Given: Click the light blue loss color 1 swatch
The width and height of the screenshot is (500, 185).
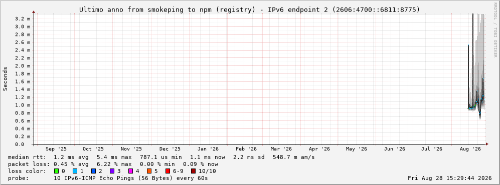Looking at the screenshot, I should pos(75,171).
